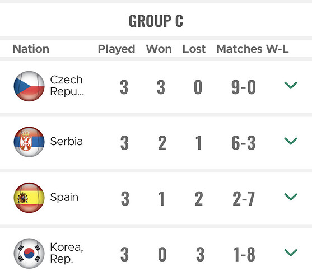The image size is (312, 280).
Task: Click the Won column header
Action: coord(159,49)
